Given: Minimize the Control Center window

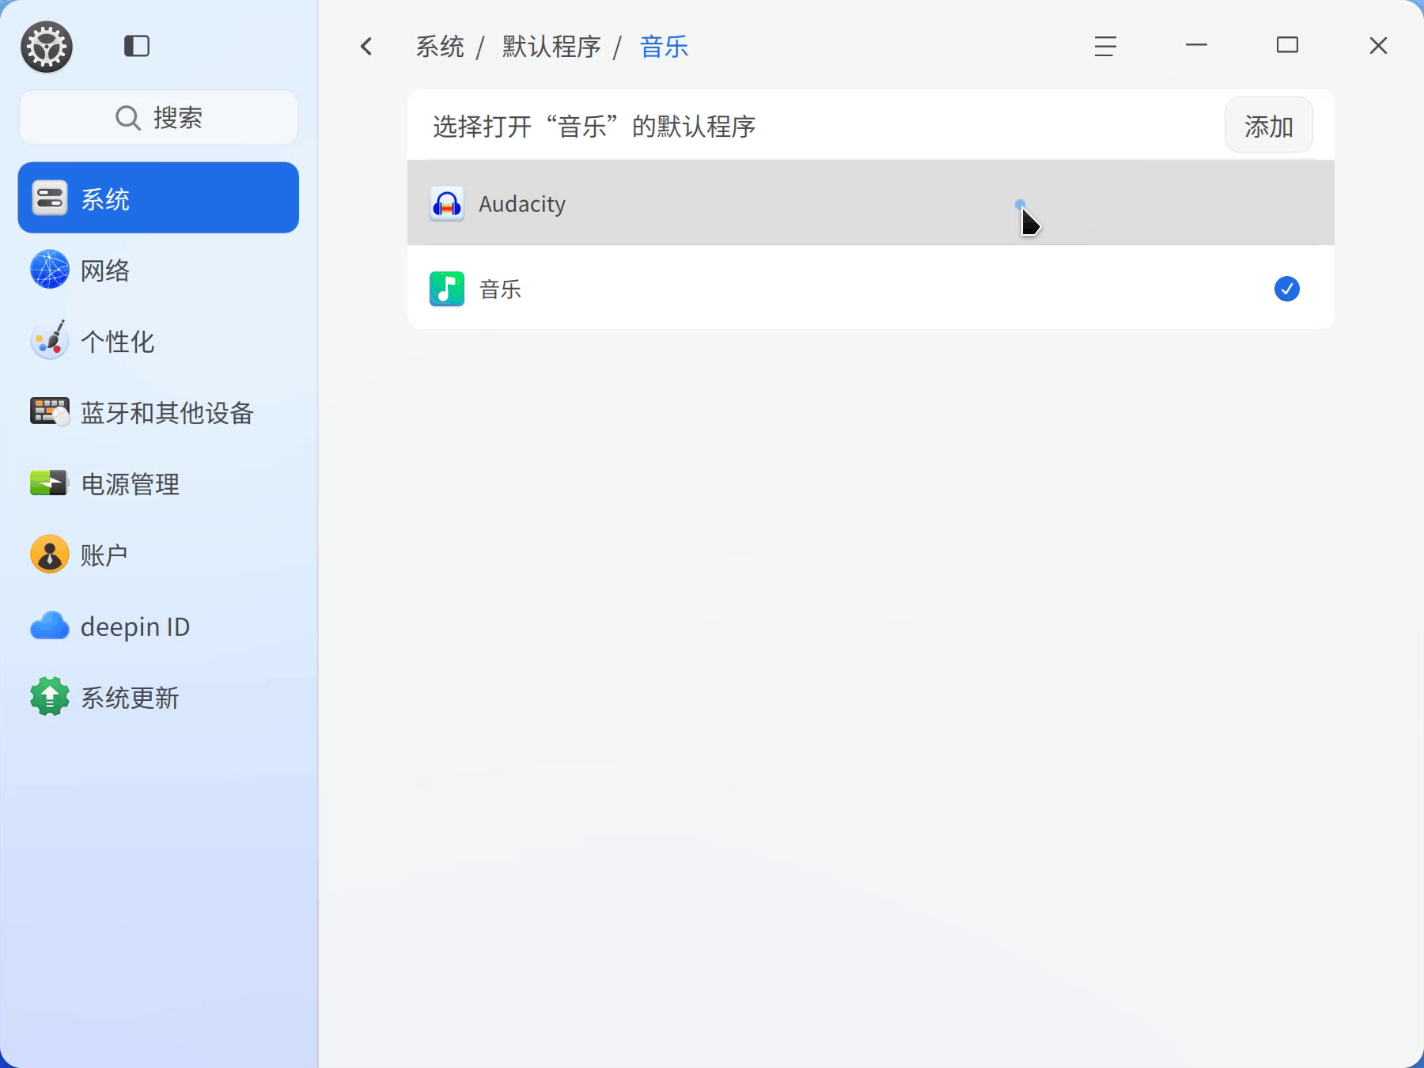Looking at the screenshot, I should pyautogui.click(x=1196, y=46).
